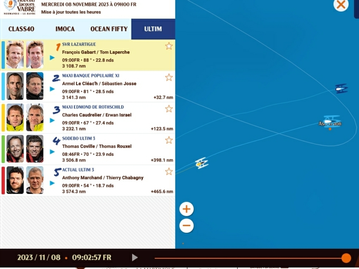View Thierry Chabagny's portrait
Image resolution: width=359 pixels, height=269 pixels.
(x=35, y=180)
